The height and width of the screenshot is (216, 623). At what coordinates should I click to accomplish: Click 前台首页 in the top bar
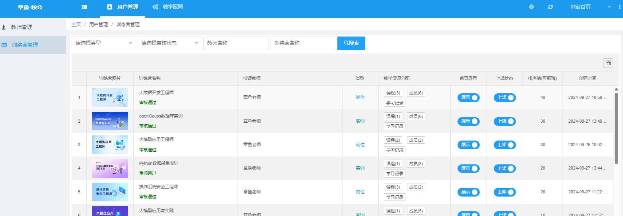click(580, 7)
